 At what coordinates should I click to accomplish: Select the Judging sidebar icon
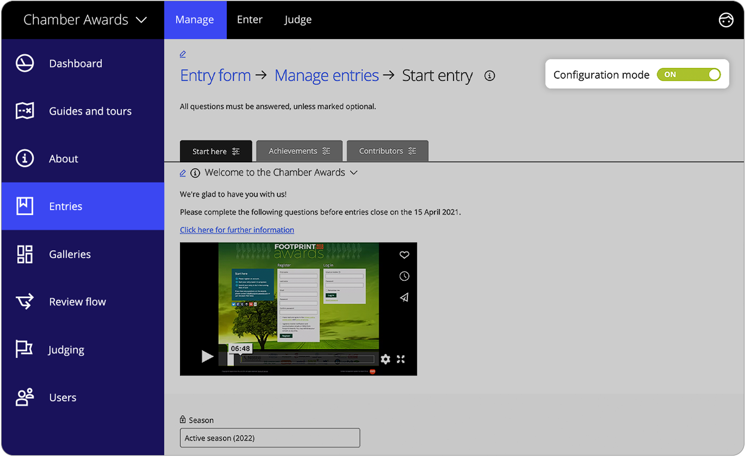tap(24, 350)
